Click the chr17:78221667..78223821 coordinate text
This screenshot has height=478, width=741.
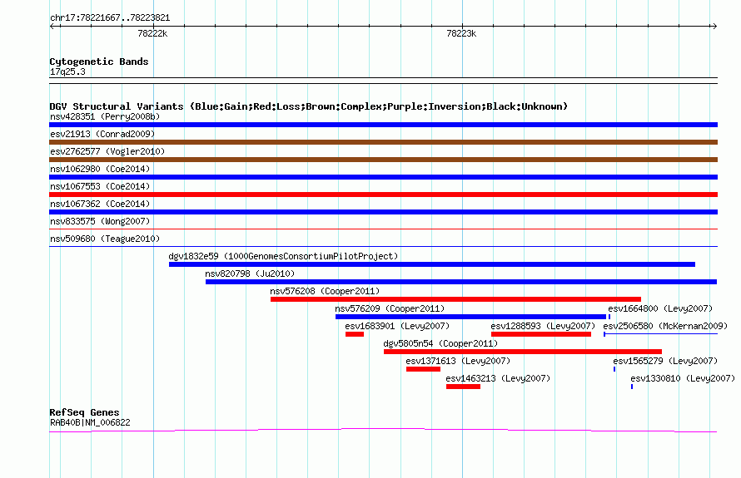(x=110, y=17)
